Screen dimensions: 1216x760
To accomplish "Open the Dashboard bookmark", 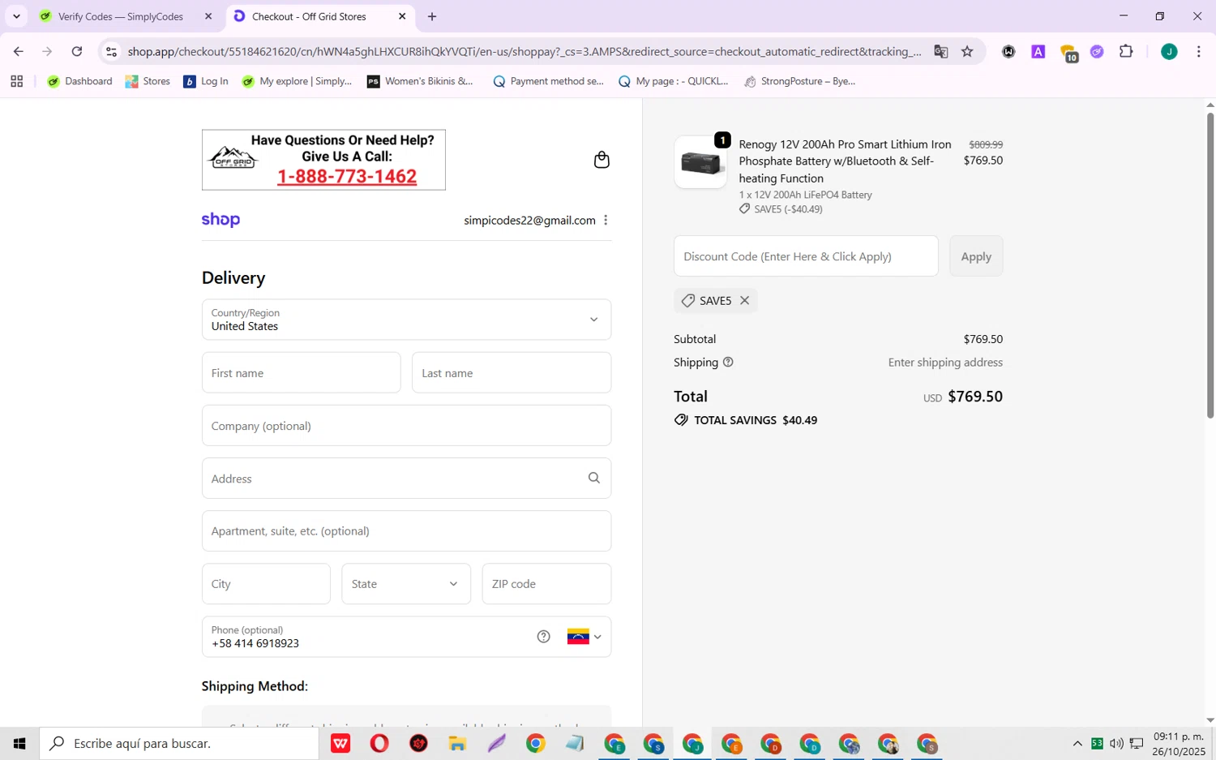I will coord(79,81).
